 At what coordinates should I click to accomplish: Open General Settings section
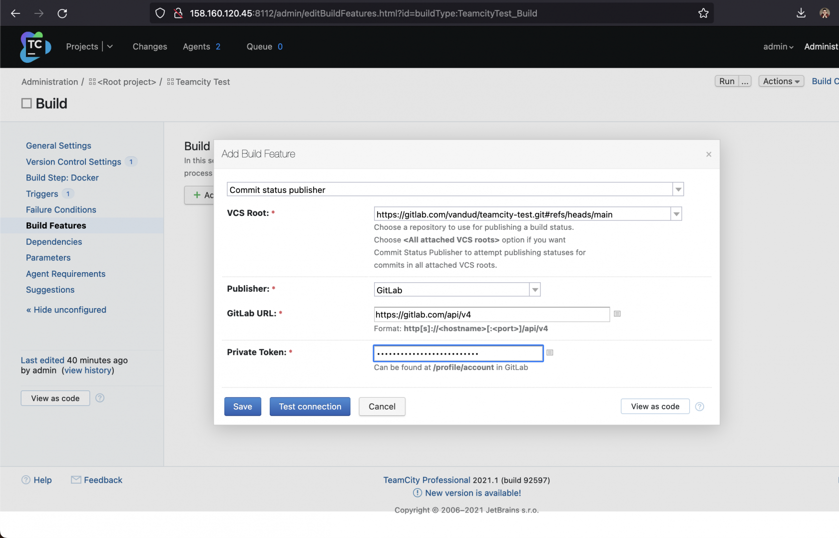click(58, 146)
